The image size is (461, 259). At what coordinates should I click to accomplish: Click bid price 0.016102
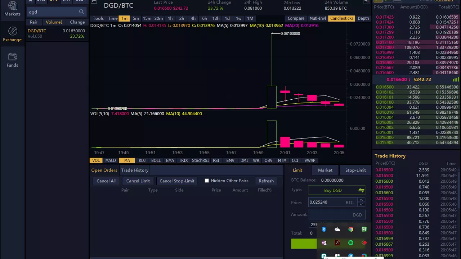point(385,92)
